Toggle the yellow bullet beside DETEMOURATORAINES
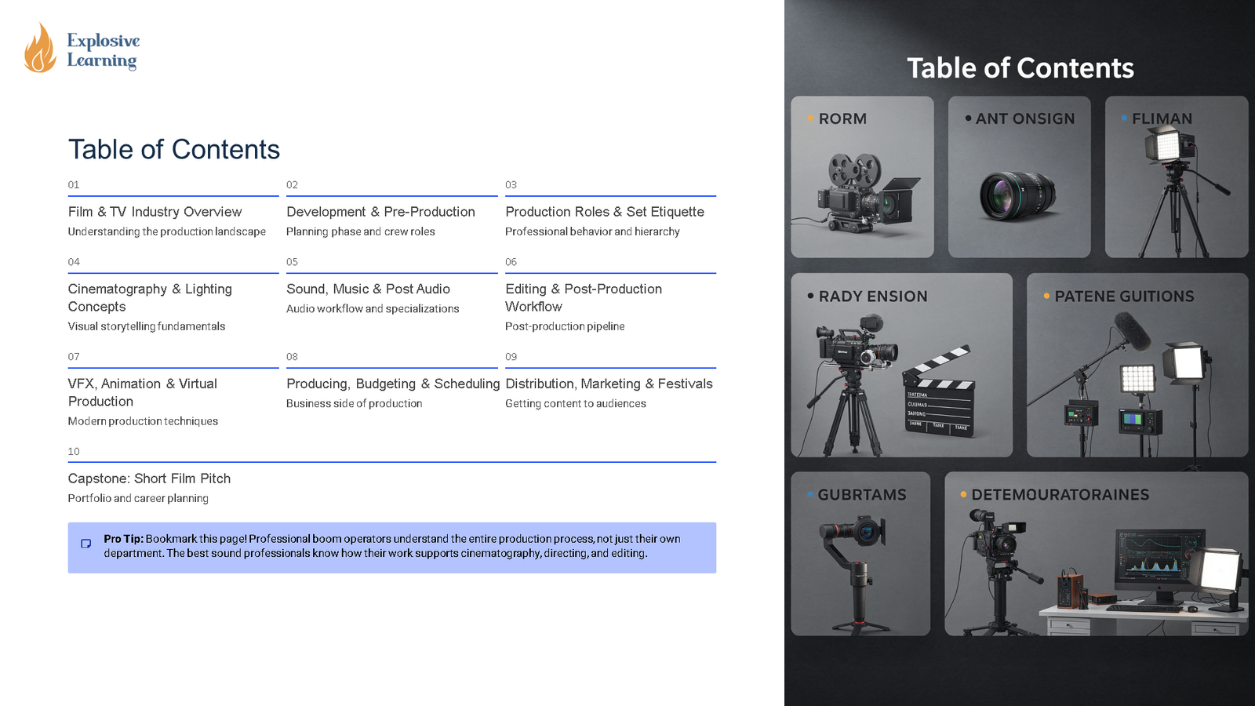Viewport: 1255px width, 706px height. [963, 495]
